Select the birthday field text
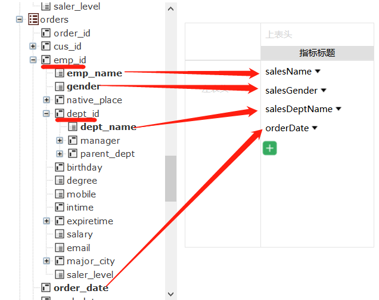This screenshot has width=379, height=300. [x=85, y=168]
